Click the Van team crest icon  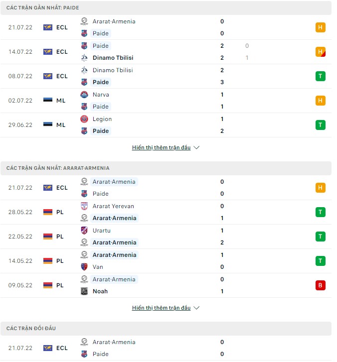(x=84, y=267)
